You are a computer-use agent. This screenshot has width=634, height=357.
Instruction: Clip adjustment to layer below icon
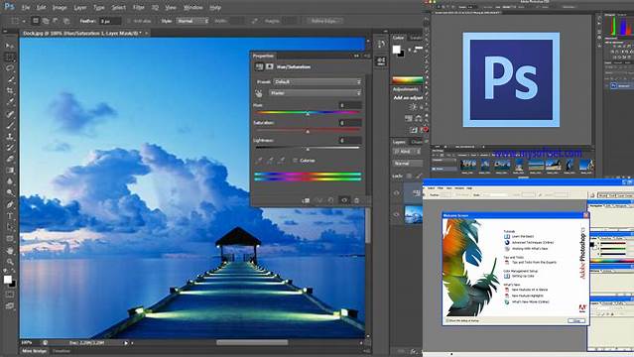pos(306,200)
